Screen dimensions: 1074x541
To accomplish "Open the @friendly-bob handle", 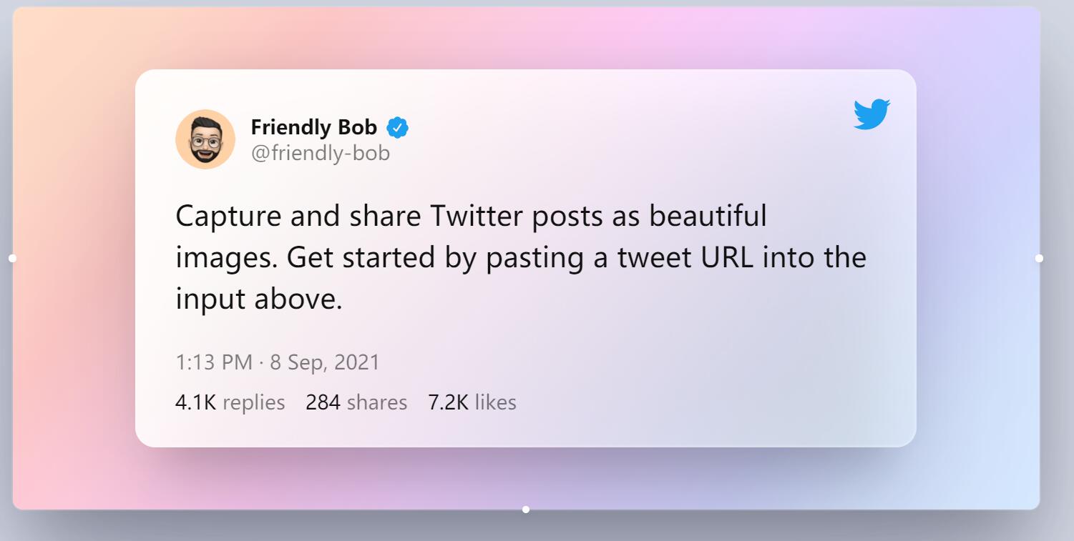I will [320, 153].
